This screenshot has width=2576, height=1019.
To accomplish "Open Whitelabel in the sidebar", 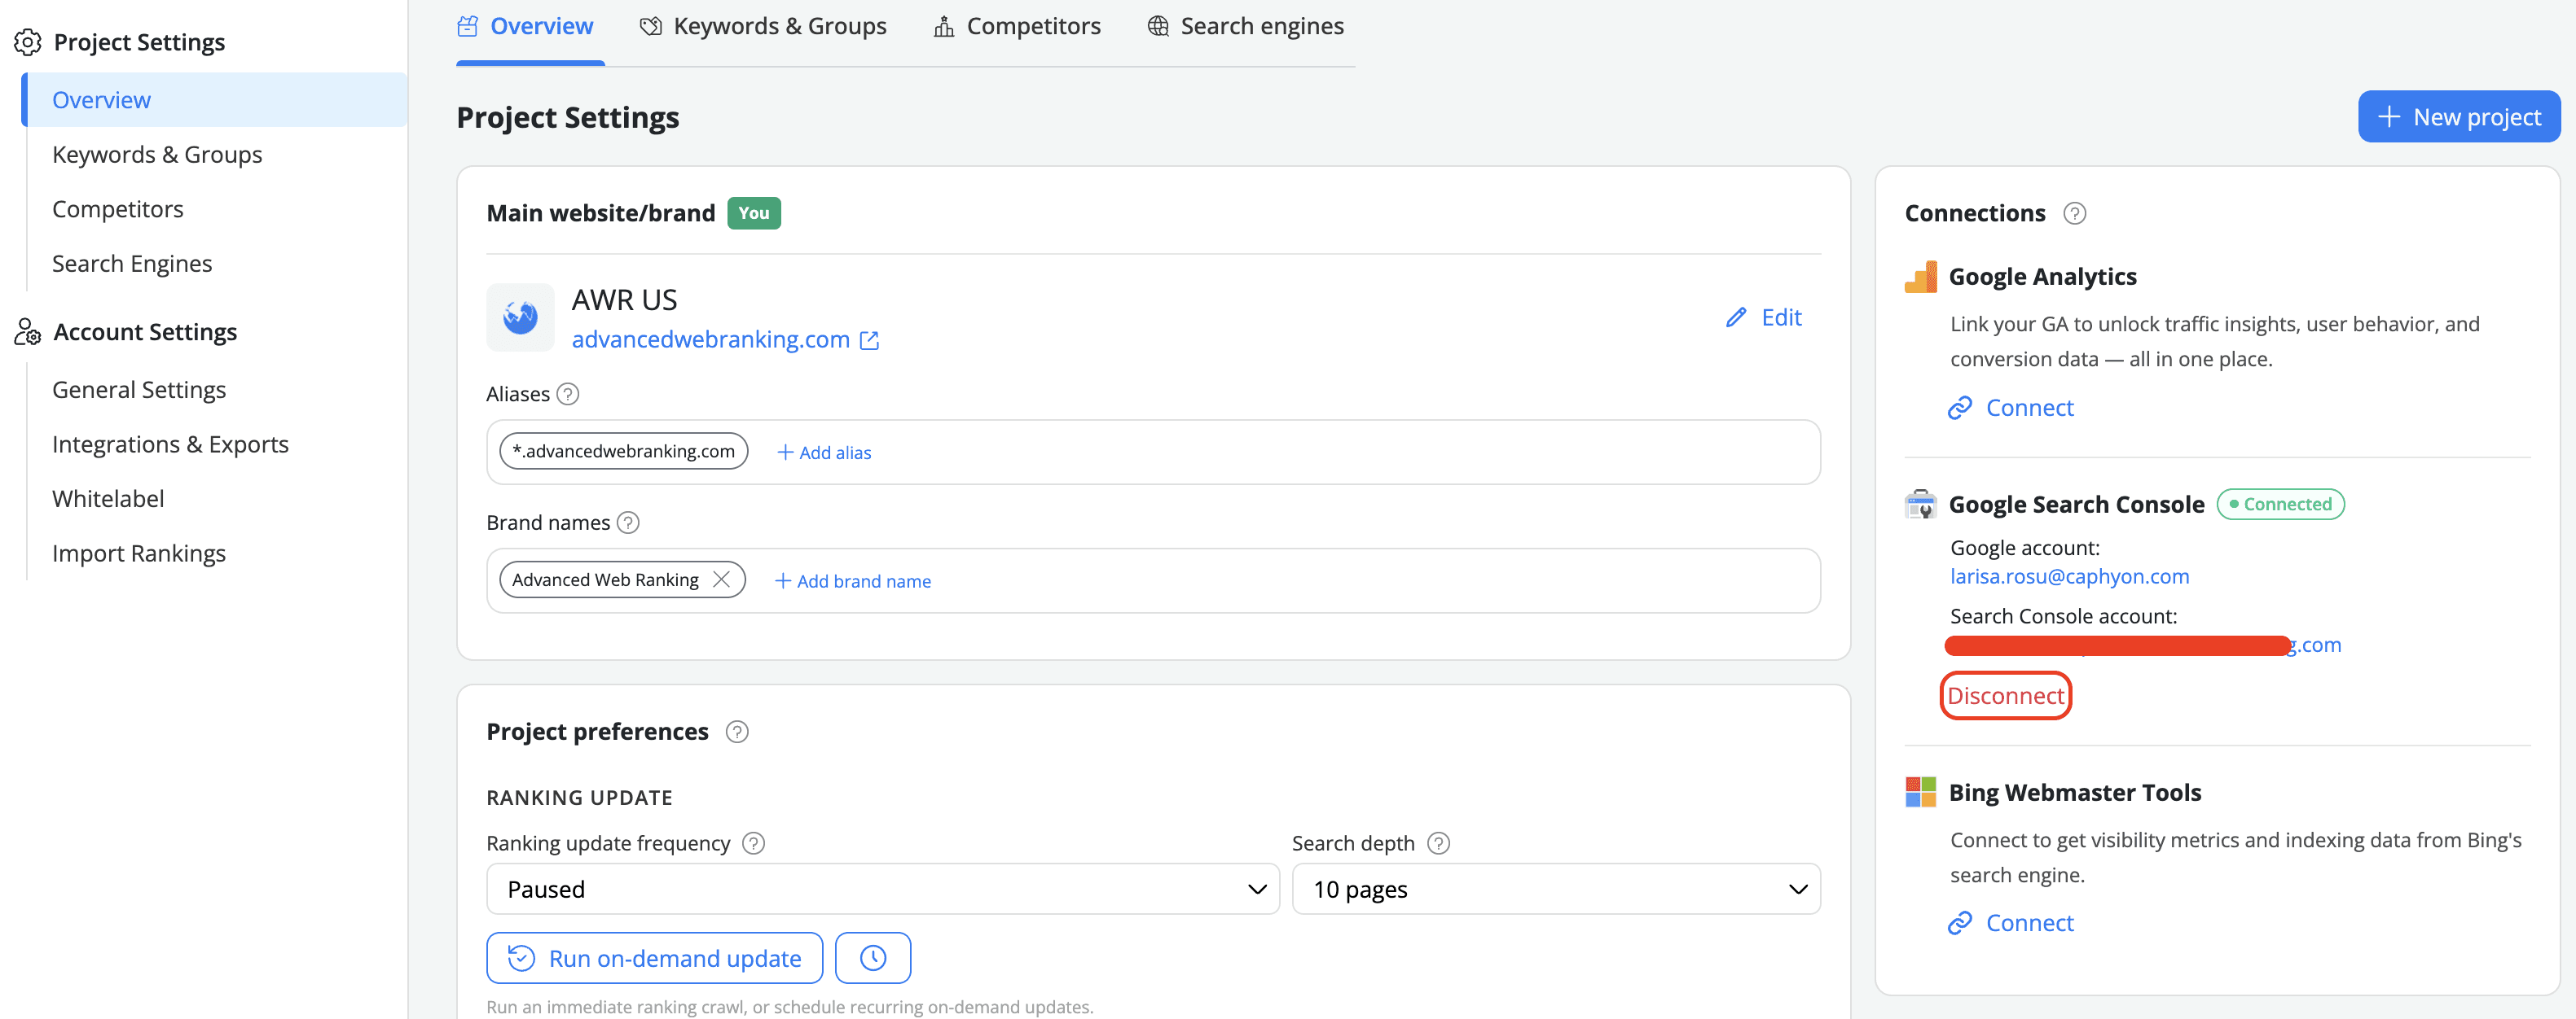I will (108, 498).
